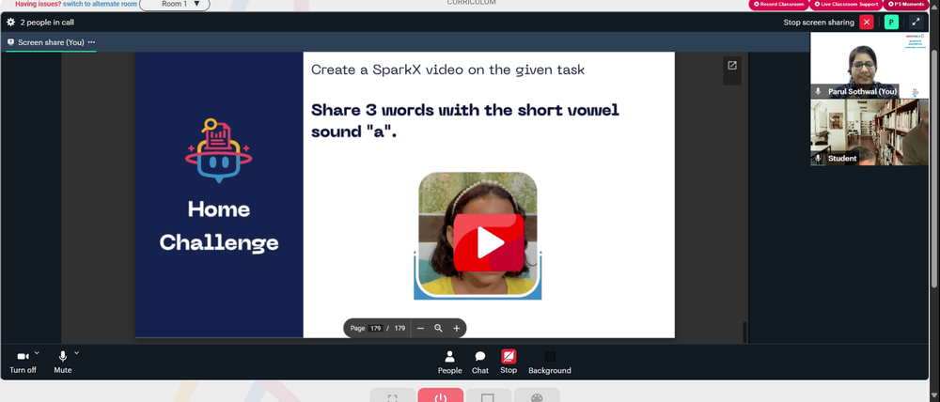Click the square whiteboard icon below call
The height and width of the screenshot is (402, 940).
point(489,396)
